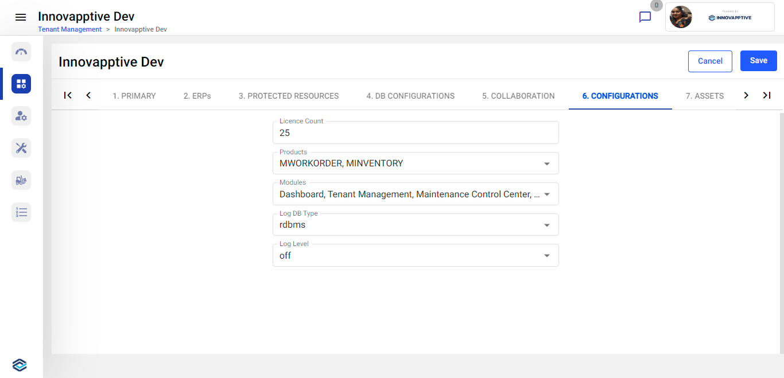Screen dimensions: 784x378
Task: Expand the Products dropdown
Action: 416,163
